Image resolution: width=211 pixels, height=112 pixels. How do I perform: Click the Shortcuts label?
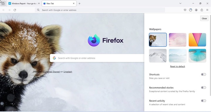[154, 74]
